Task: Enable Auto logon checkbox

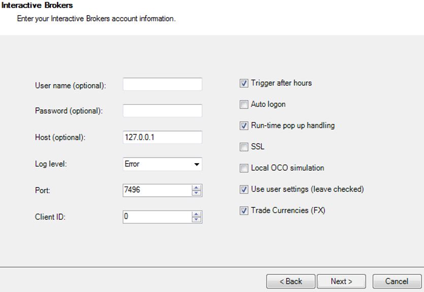Action: click(244, 104)
